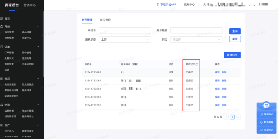Image resolution: width=278 pixels, height=139 pixels.
Task: Open 资质中心 in sidebar
Action: point(27,38)
